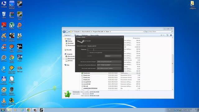Select Download in the navigation pane
Screen dimensions: 199x112
point(71,43)
